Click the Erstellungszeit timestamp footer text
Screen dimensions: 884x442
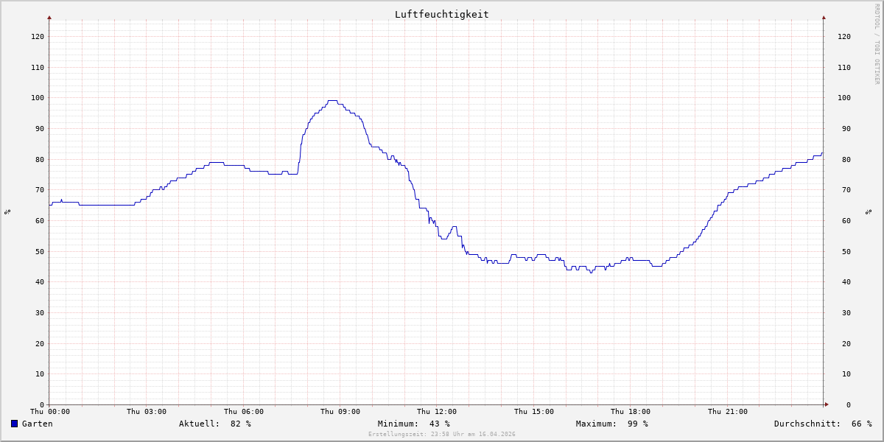(441, 434)
